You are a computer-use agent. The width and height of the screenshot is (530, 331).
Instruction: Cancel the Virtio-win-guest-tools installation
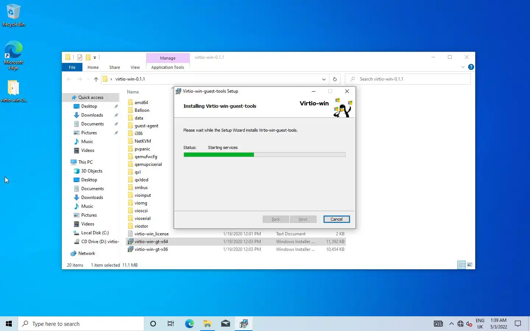coord(336,219)
